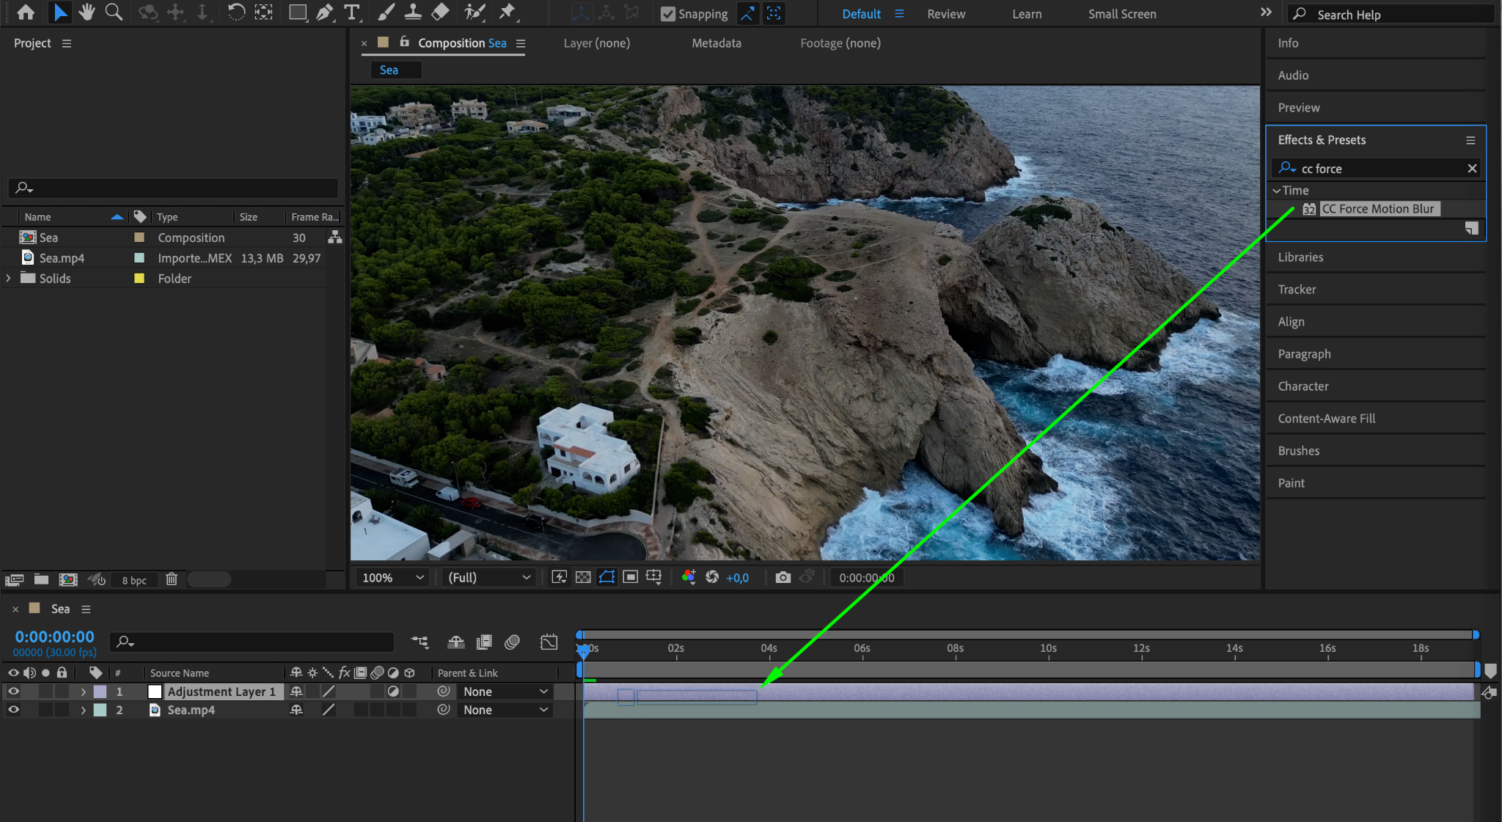Expand the Solids folder
The height and width of the screenshot is (822, 1502).
click(9, 279)
